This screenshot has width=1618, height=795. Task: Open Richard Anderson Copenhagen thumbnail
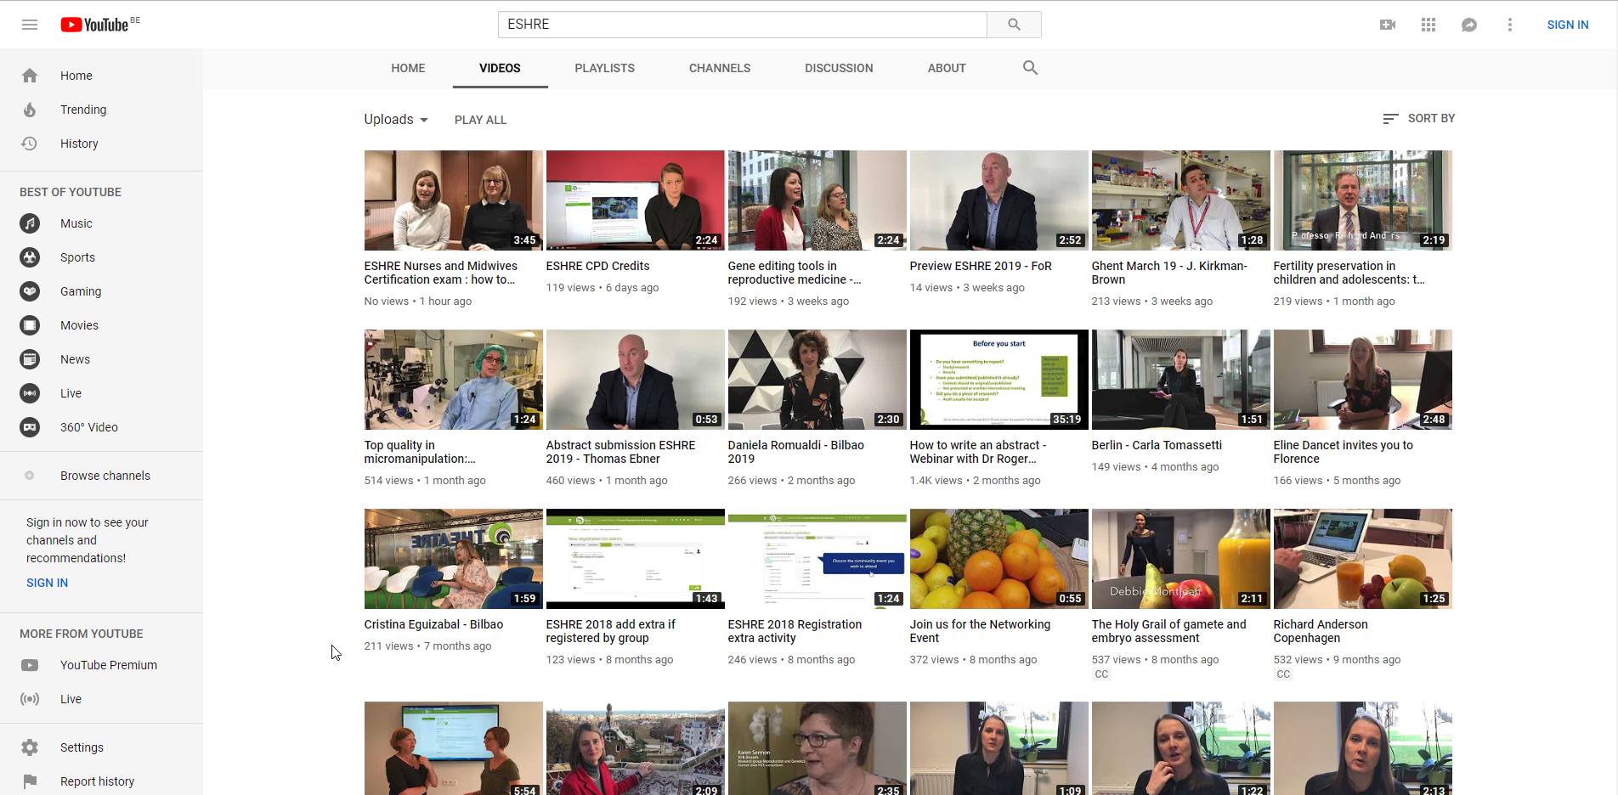tap(1362, 559)
